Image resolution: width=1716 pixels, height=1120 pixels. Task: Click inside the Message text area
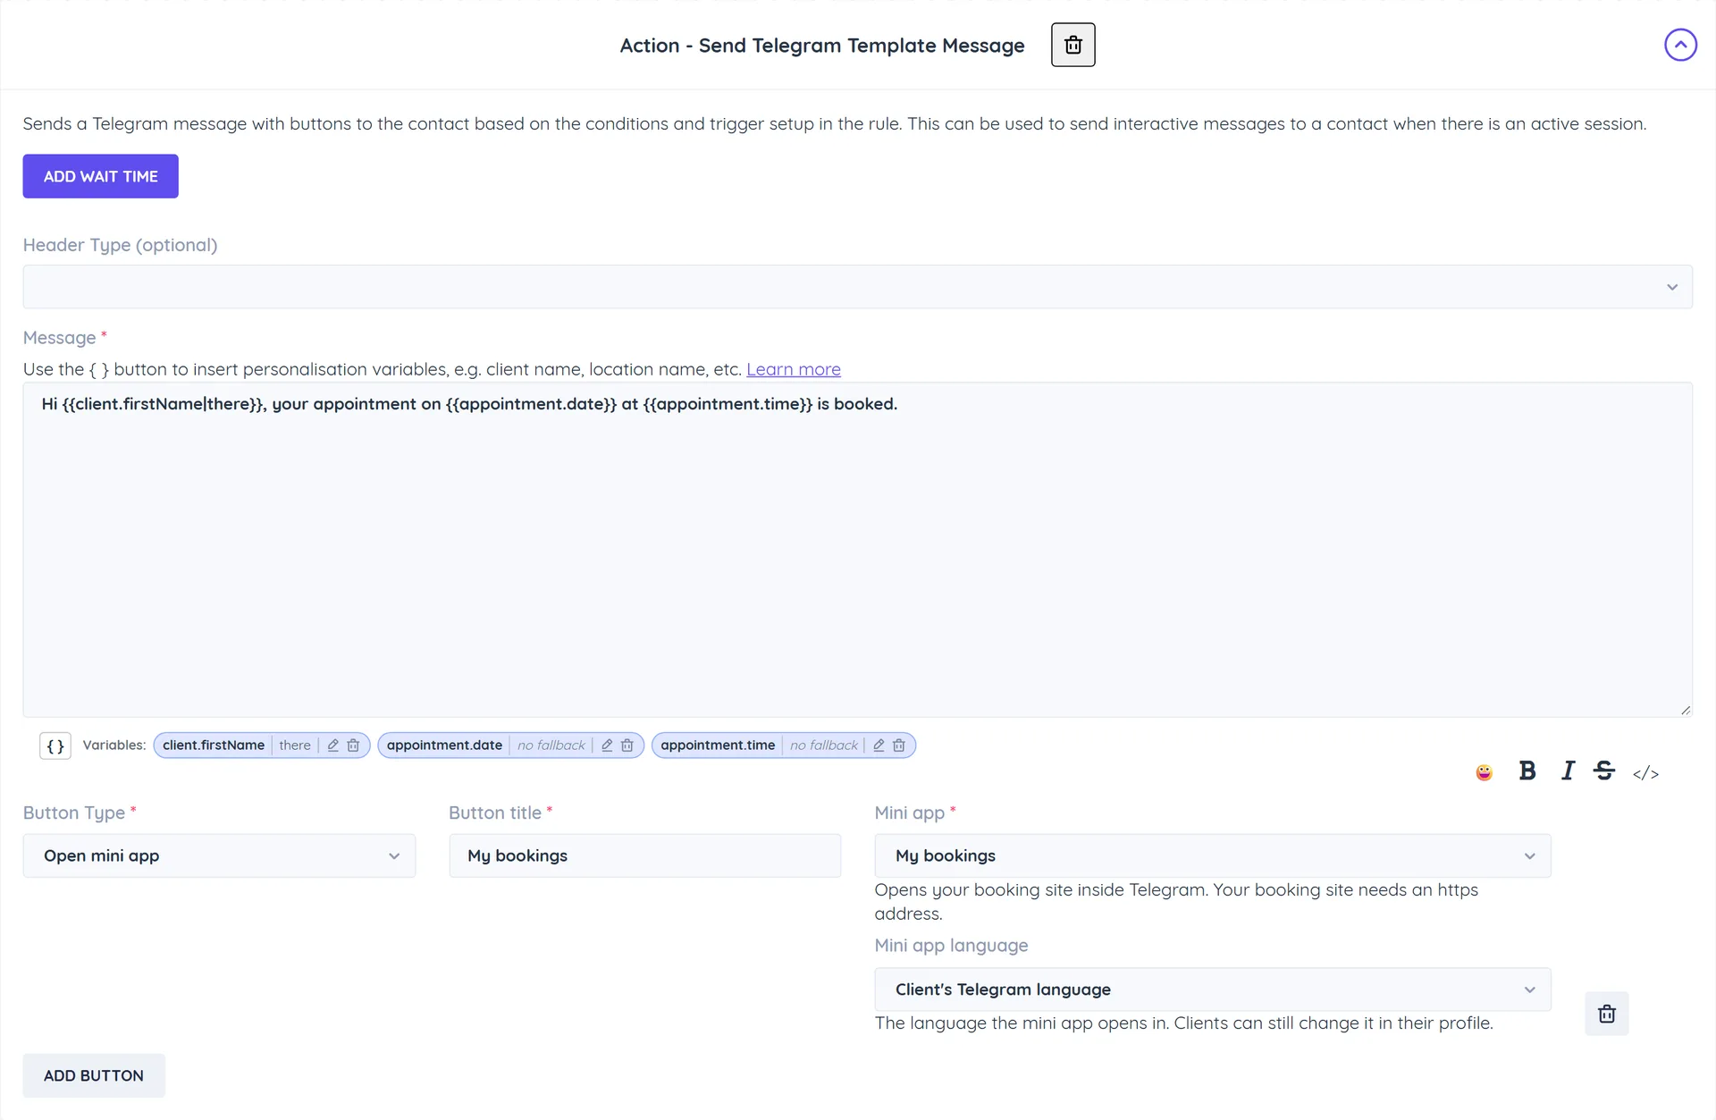pos(857,550)
